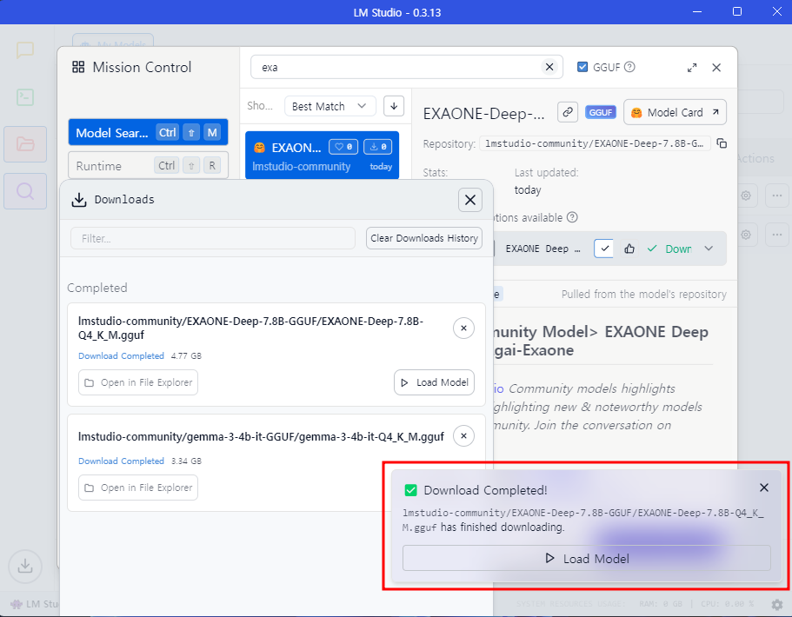792x617 pixels.
Task: Clear the exa search text
Action: (x=549, y=67)
